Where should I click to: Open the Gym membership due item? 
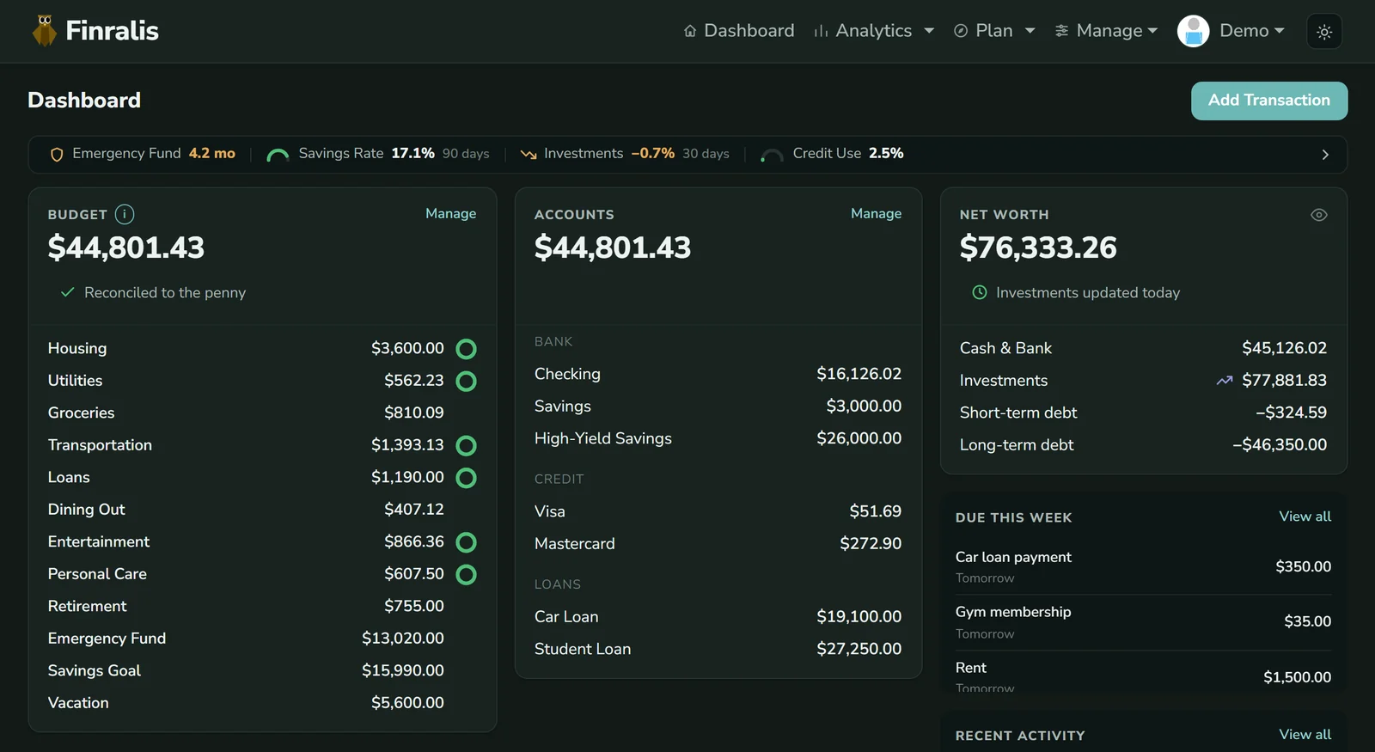click(x=1143, y=622)
